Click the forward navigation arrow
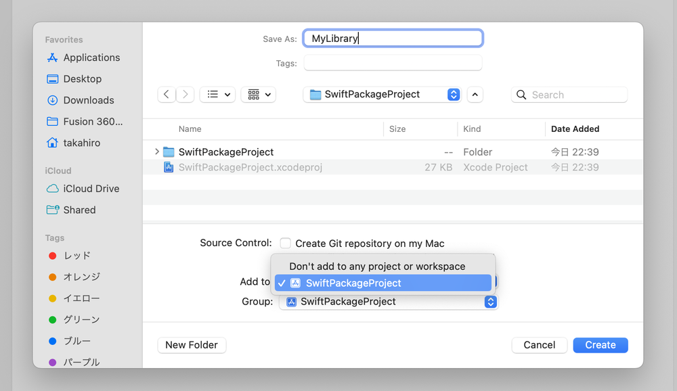Image resolution: width=677 pixels, height=391 pixels. (x=185, y=95)
